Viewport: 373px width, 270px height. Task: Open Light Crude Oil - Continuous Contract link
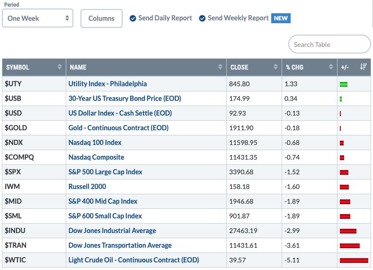[x=133, y=260]
